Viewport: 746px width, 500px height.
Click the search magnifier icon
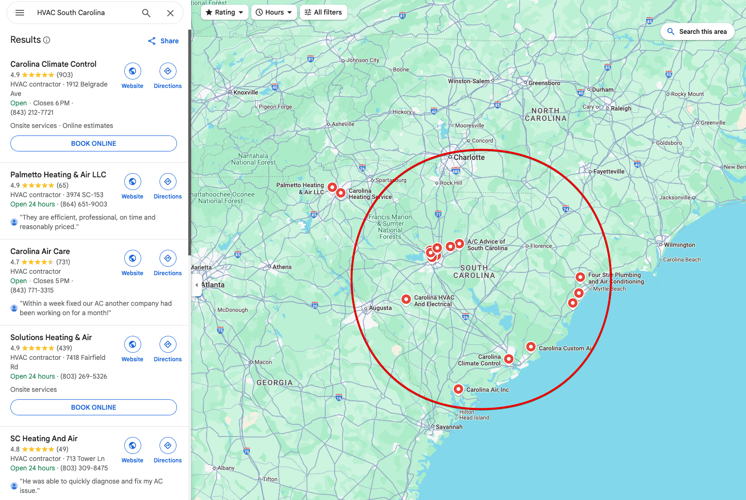point(146,13)
